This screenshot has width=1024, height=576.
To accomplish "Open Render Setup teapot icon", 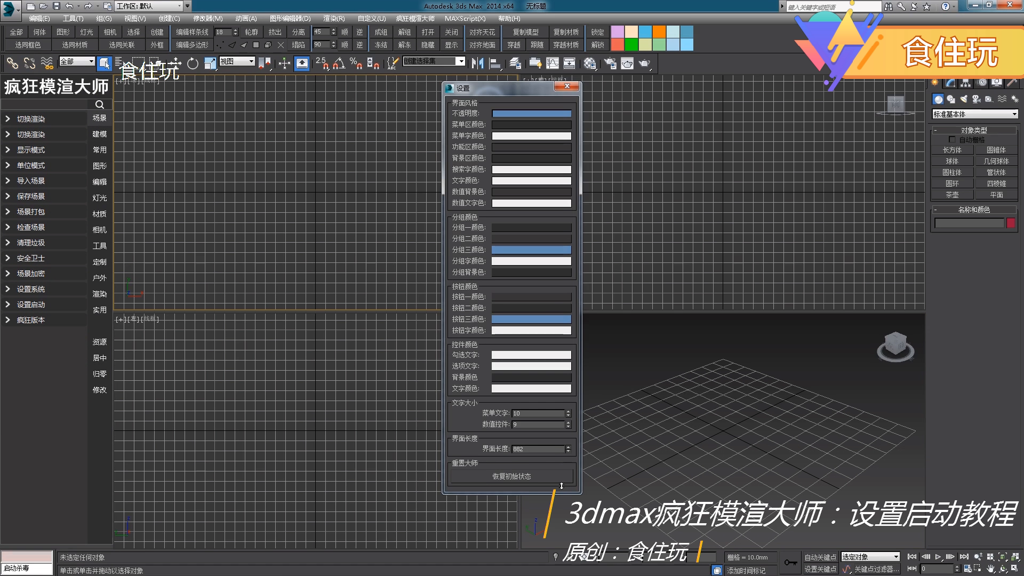I will pyautogui.click(x=610, y=63).
